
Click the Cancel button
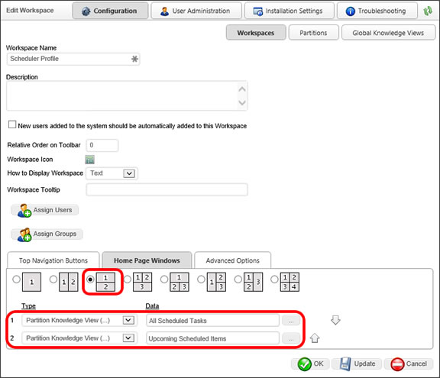coord(409,364)
